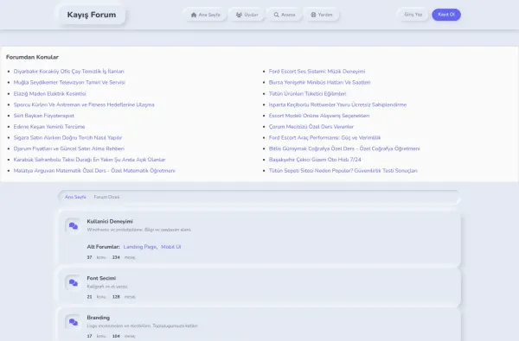Open the Landing Page subforum
This screenshot has width=519, height=341.
pos(140,247)
